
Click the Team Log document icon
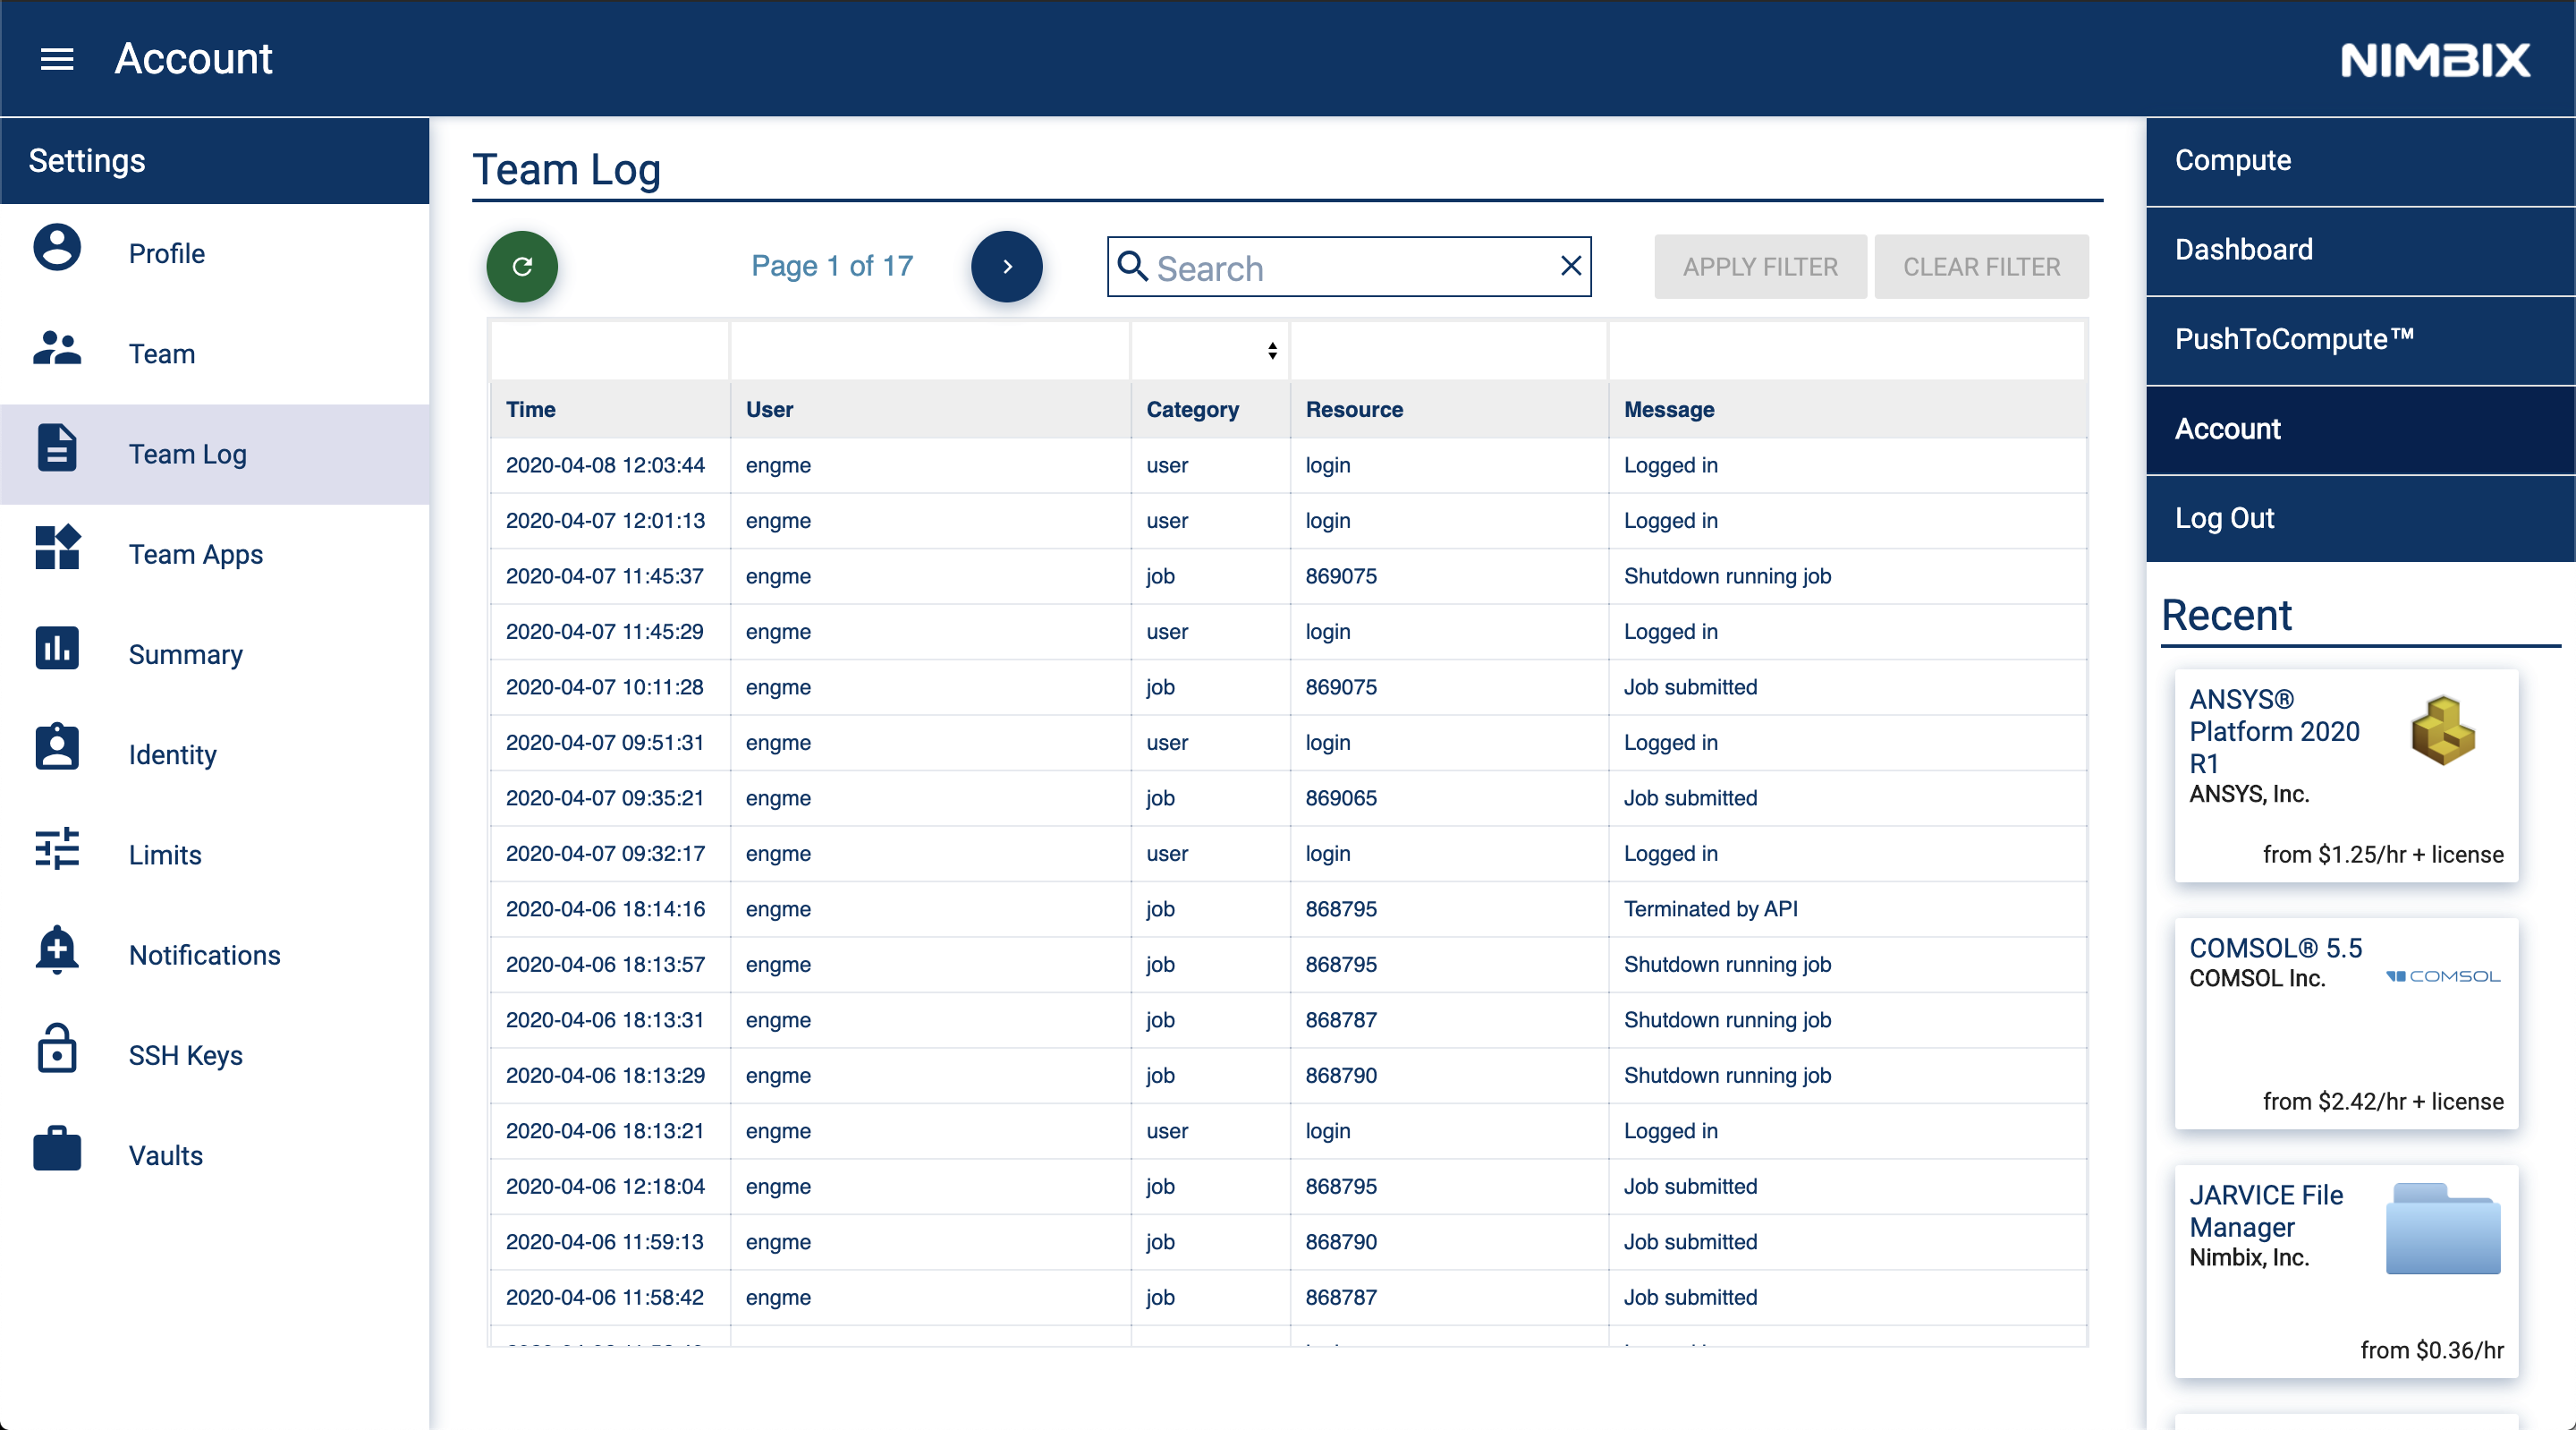pos(56,453)
